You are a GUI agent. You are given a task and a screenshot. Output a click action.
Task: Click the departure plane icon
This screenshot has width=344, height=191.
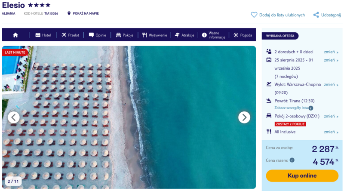coord(269,84)
